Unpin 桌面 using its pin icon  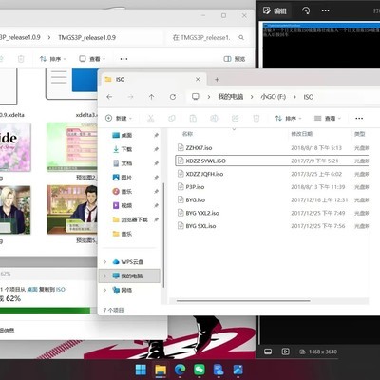point(156,135)
